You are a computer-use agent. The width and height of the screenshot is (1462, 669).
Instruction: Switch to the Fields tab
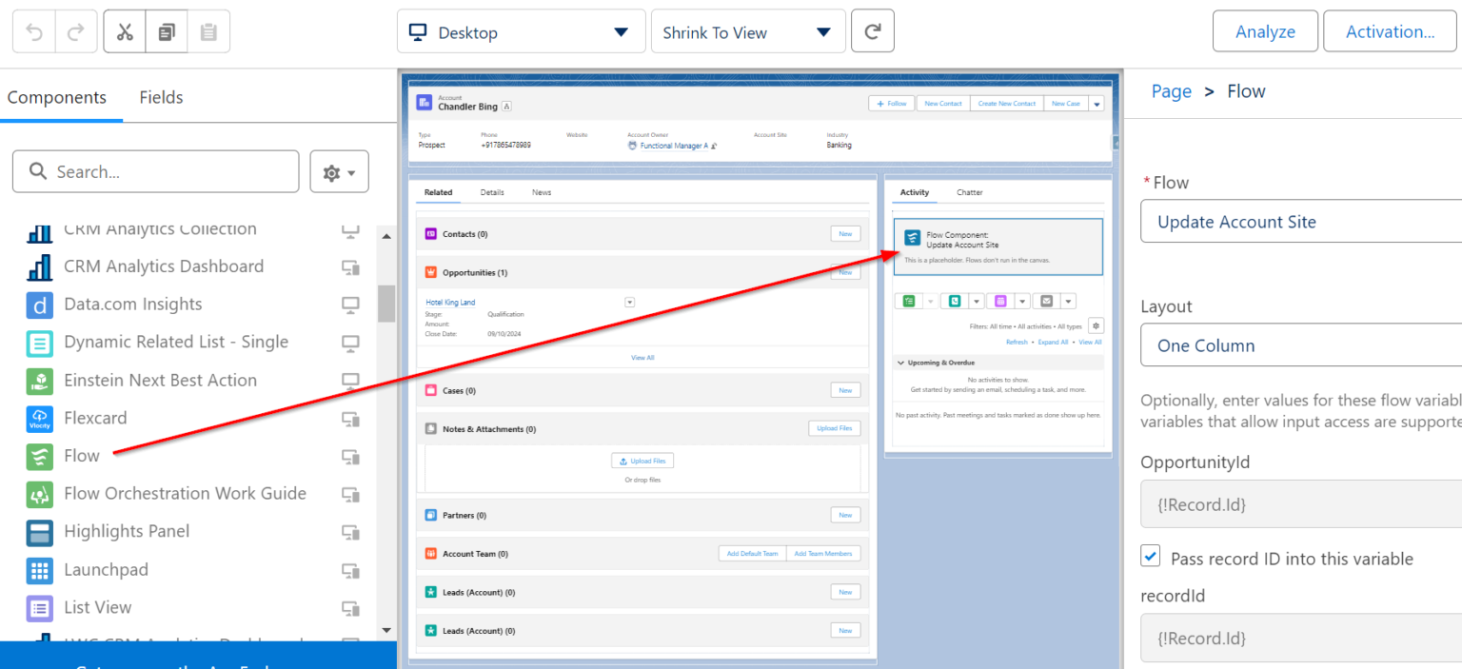161,97
